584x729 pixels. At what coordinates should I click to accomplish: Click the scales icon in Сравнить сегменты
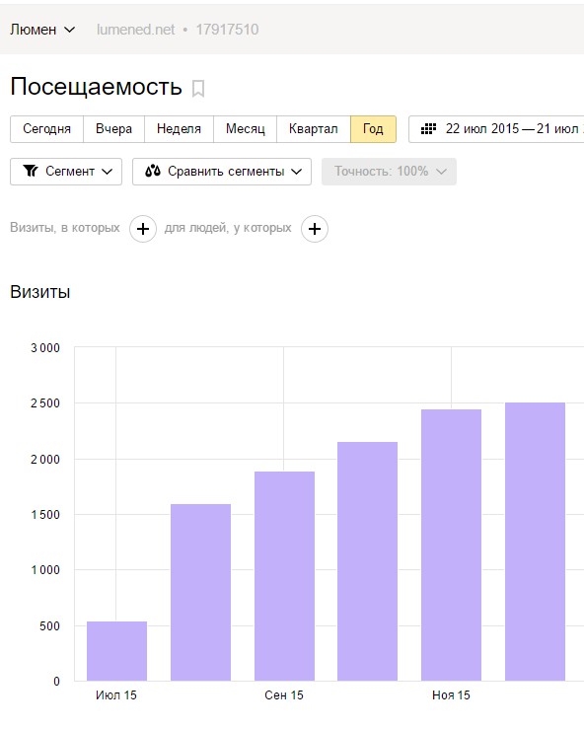(153, 171)
